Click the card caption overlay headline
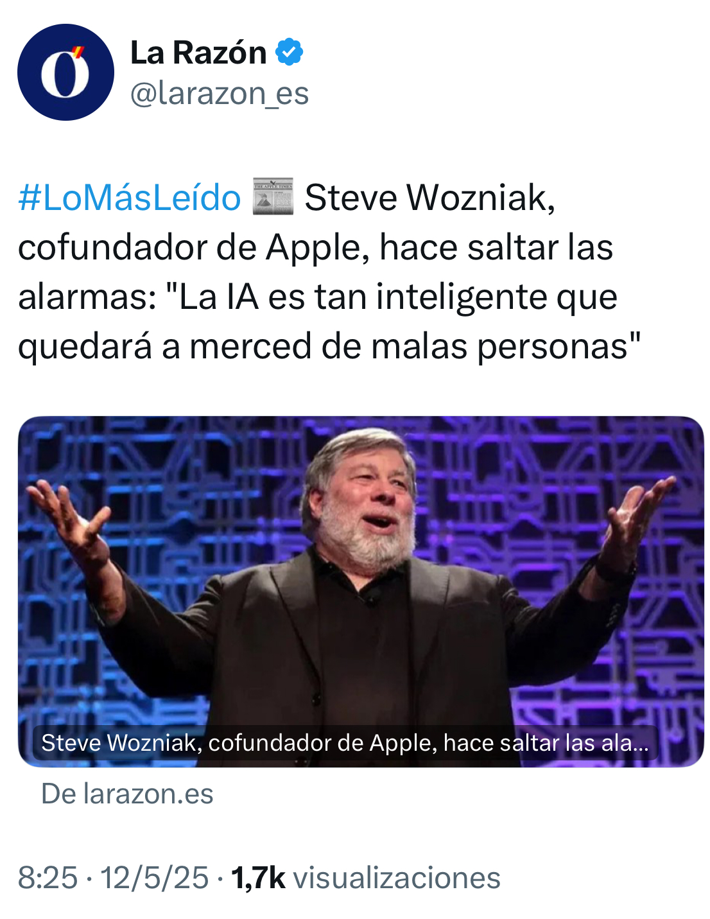Viewport: 710px width, 919px height. [345, 743]
